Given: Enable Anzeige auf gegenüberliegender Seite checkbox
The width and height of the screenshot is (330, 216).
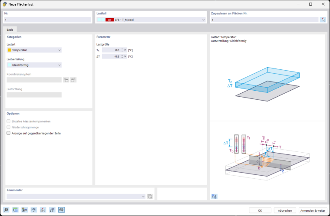Looking at the screenshot, I should tap(8, 133).
